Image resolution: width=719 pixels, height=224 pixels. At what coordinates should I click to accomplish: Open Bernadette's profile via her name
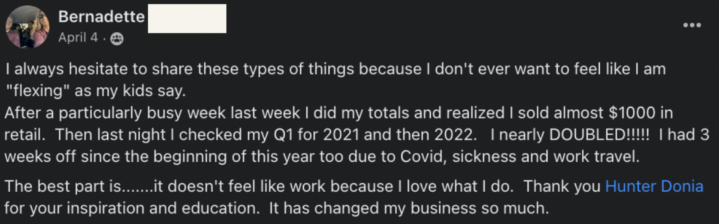coord(101,17)
